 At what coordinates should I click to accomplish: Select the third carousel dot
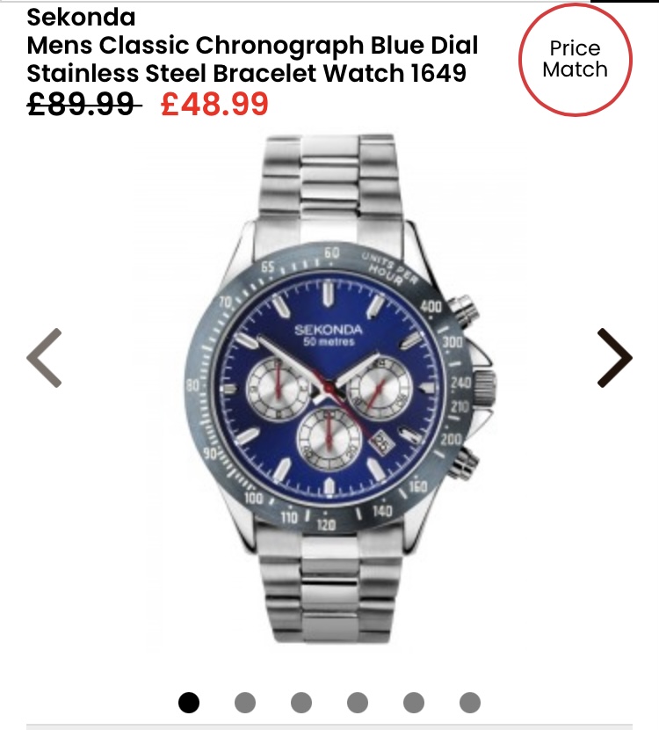tap(301, 703)
